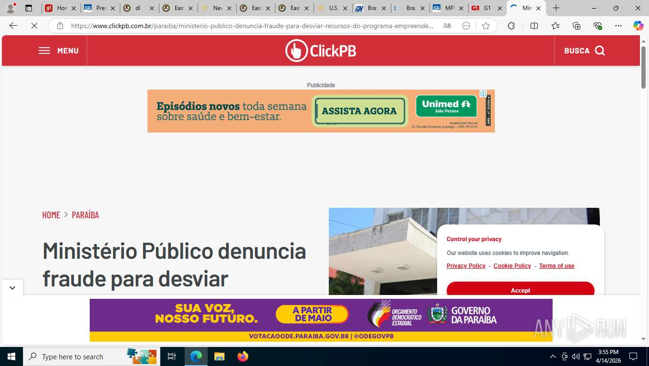Click the address bar URL
649x366 pixels.
tap(252, 26)
